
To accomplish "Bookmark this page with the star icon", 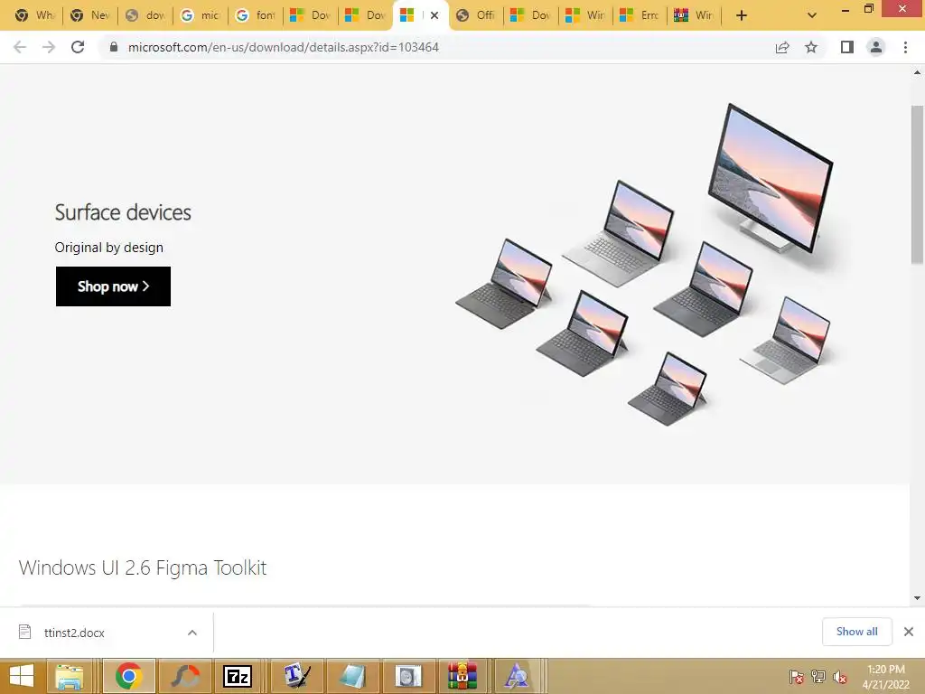I will click(811, 47).
